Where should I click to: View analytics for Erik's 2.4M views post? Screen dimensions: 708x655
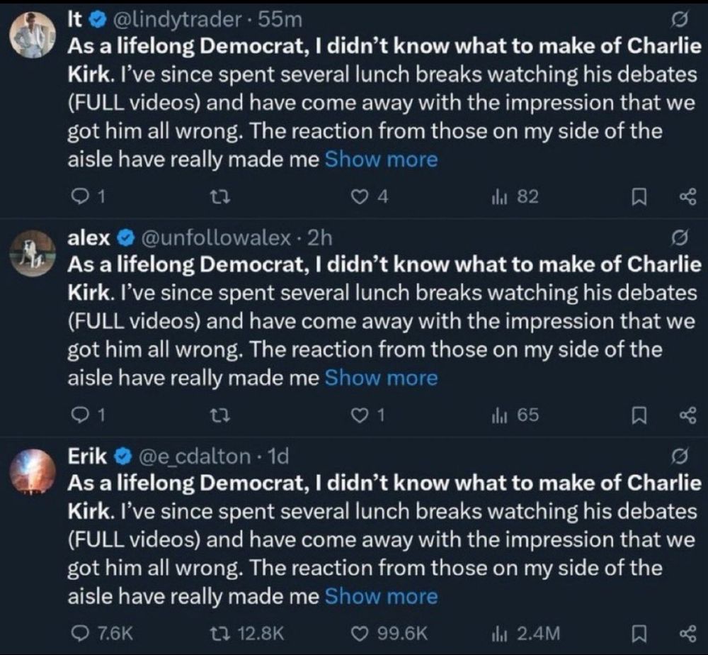(x=498, y=633)
